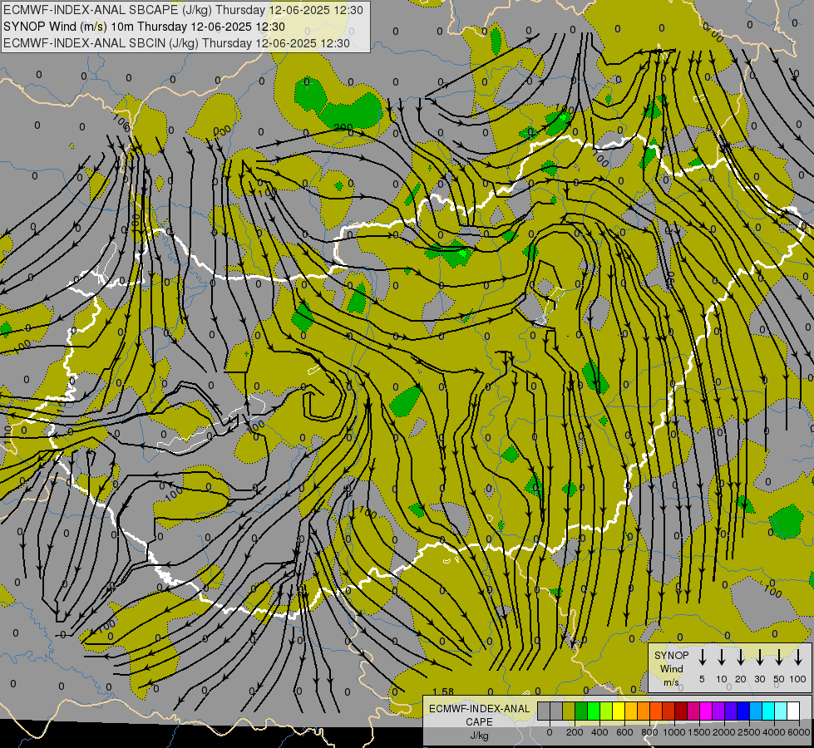The width and height of the screenshot is (814, 748).
Task: Click the 400 tick on CAPE scale
Action: [599, 732]
